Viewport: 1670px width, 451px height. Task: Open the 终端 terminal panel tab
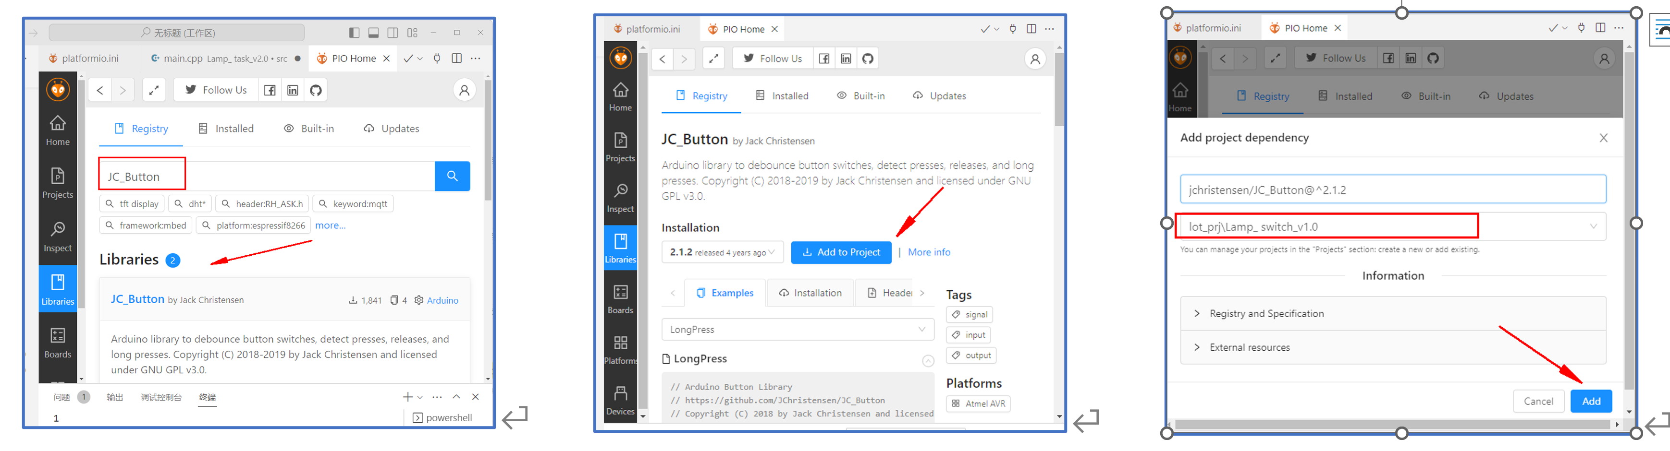(208, 397)
